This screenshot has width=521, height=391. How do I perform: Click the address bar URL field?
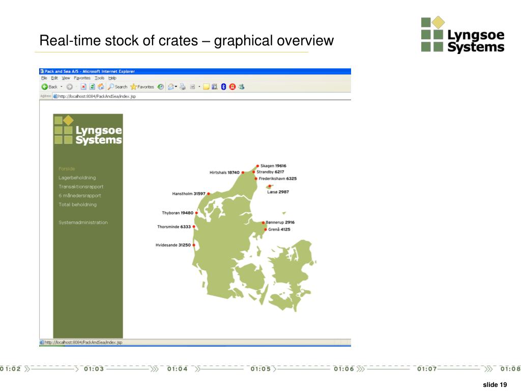pos(202,96)
